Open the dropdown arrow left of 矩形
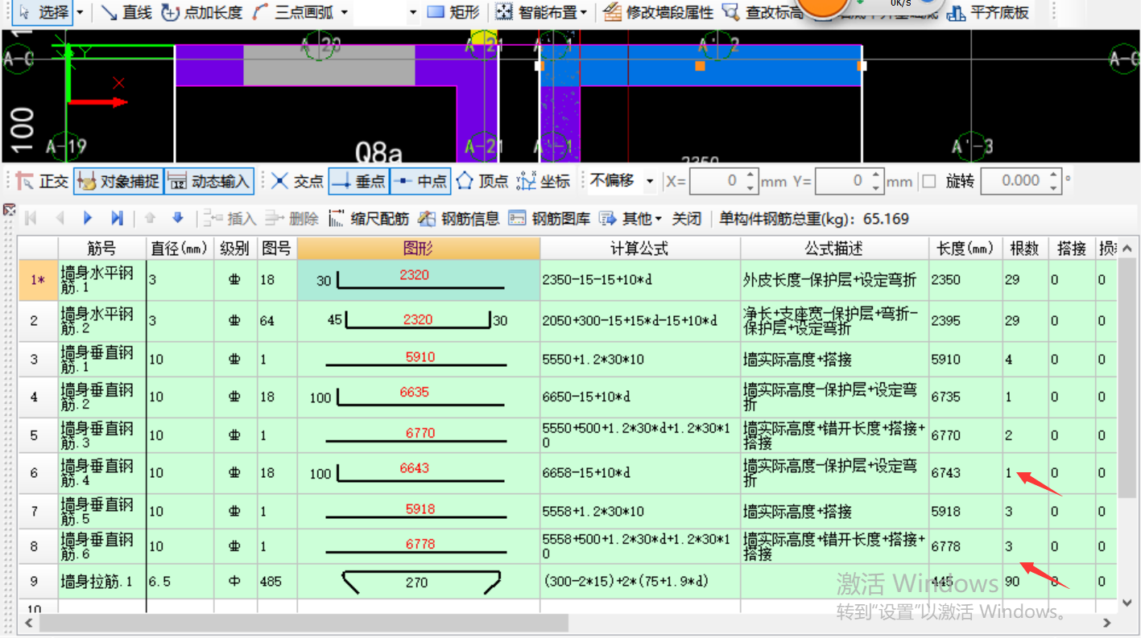Screen dimensions: 1141x638 413,13
